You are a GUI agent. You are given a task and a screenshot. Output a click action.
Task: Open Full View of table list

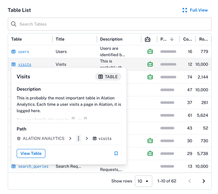(x=195, y=10)
